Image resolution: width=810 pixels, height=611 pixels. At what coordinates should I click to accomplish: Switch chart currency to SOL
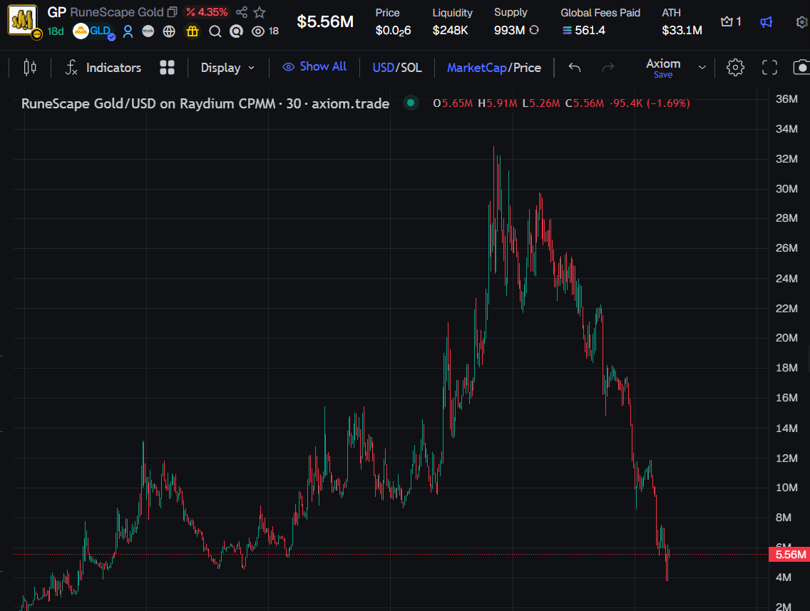coord(411,68)
